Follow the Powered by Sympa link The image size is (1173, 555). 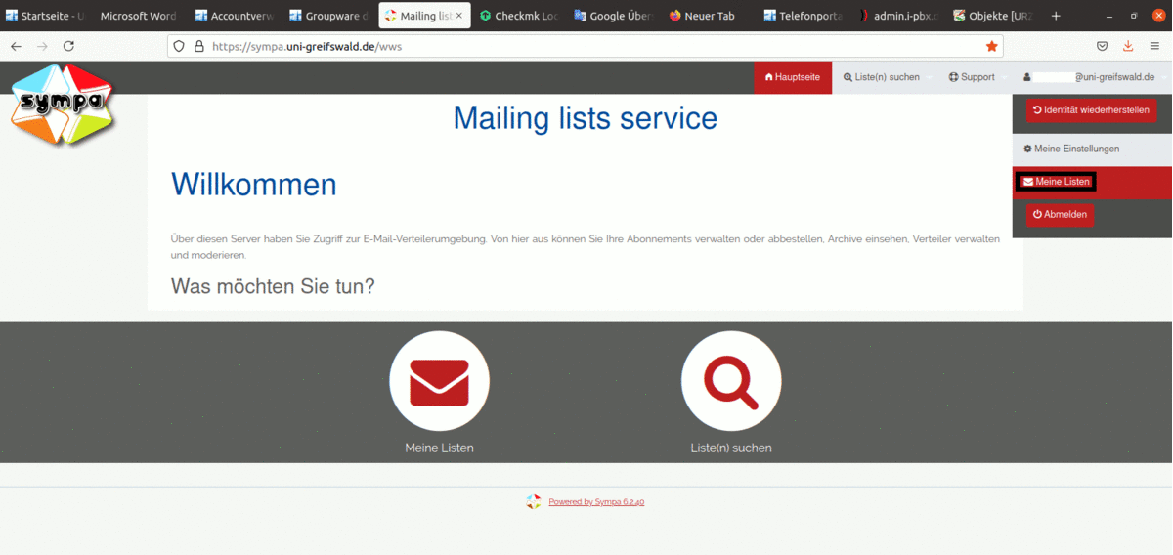coord(595,502)
